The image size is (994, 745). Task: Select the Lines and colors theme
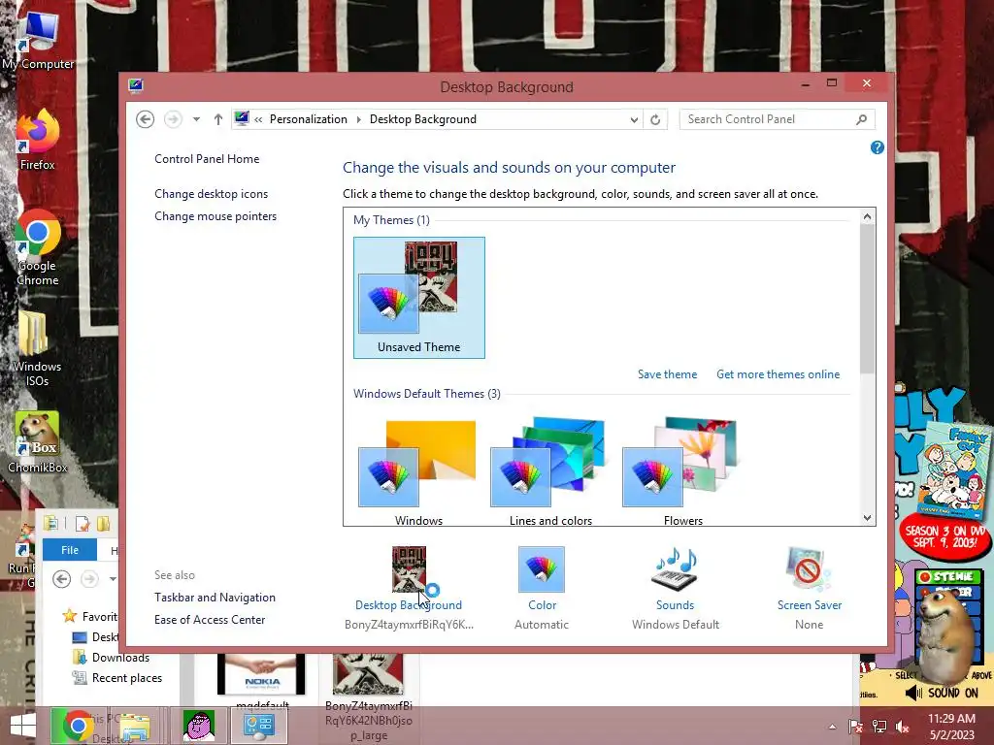coord(550,472)
